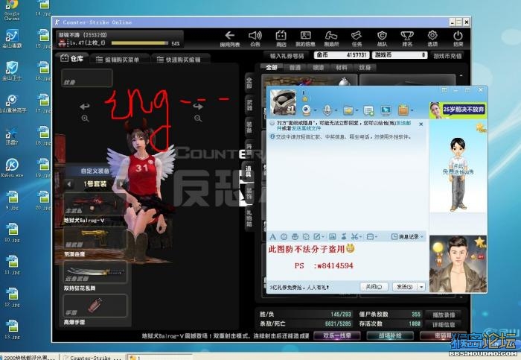Open the 公告 announcements speaker icon
The image size is (521, 360).
coord(255,35)
